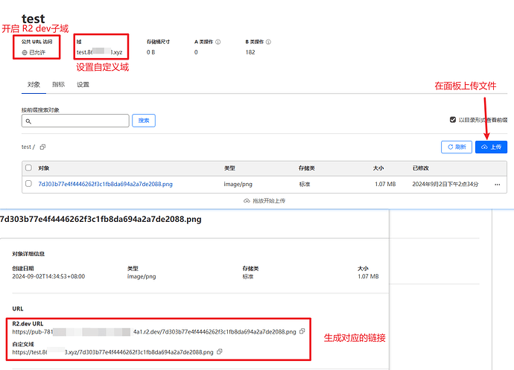The image size is (514, 370).
Task: Copy the test/ bucket path icon
Action: [x=42, y=147]
